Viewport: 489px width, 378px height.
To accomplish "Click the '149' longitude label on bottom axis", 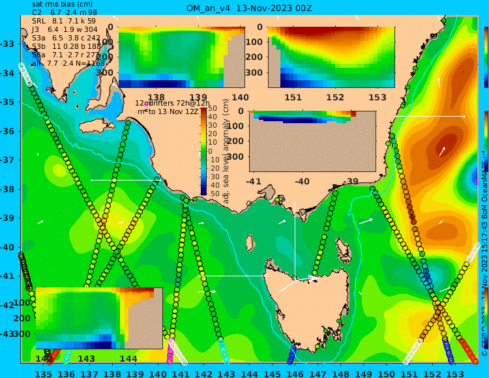I will [363, 373].
